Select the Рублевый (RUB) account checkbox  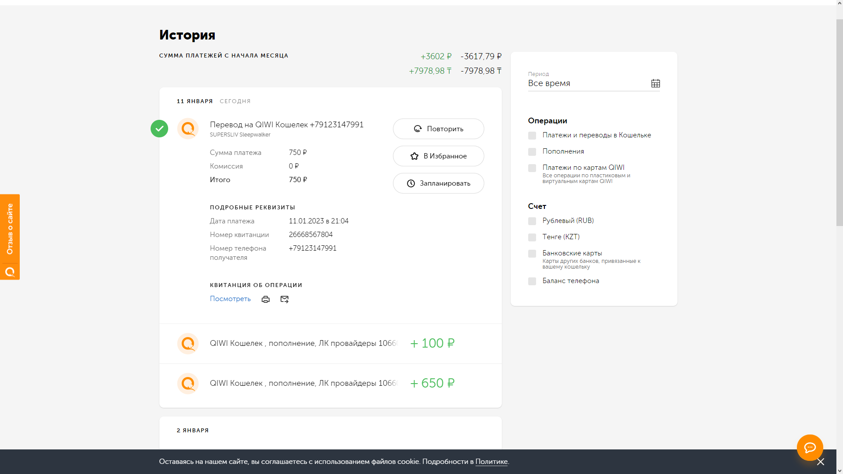tap(532, 221)
